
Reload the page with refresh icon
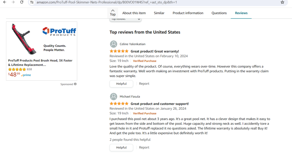pos(22,2)
